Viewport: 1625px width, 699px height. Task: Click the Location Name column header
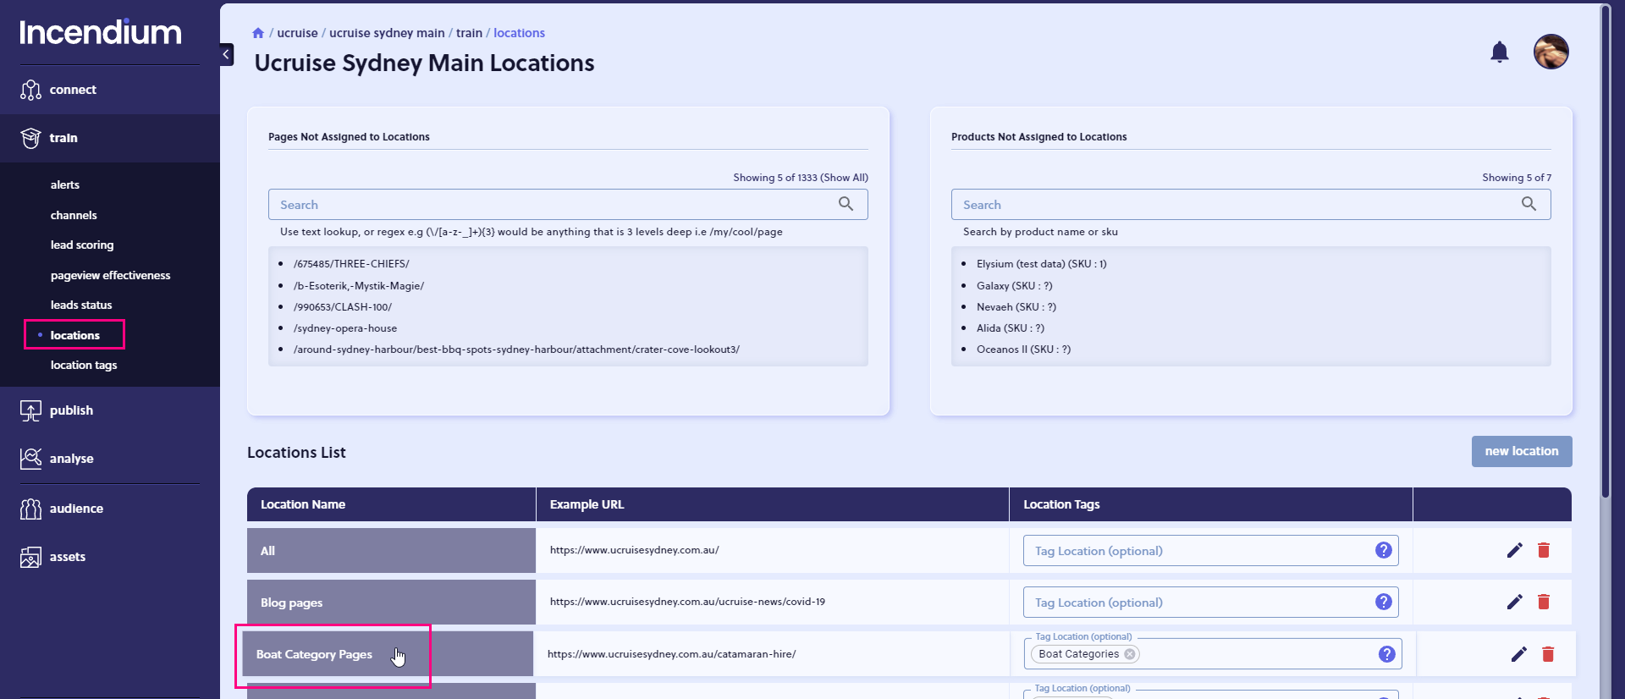391,504
